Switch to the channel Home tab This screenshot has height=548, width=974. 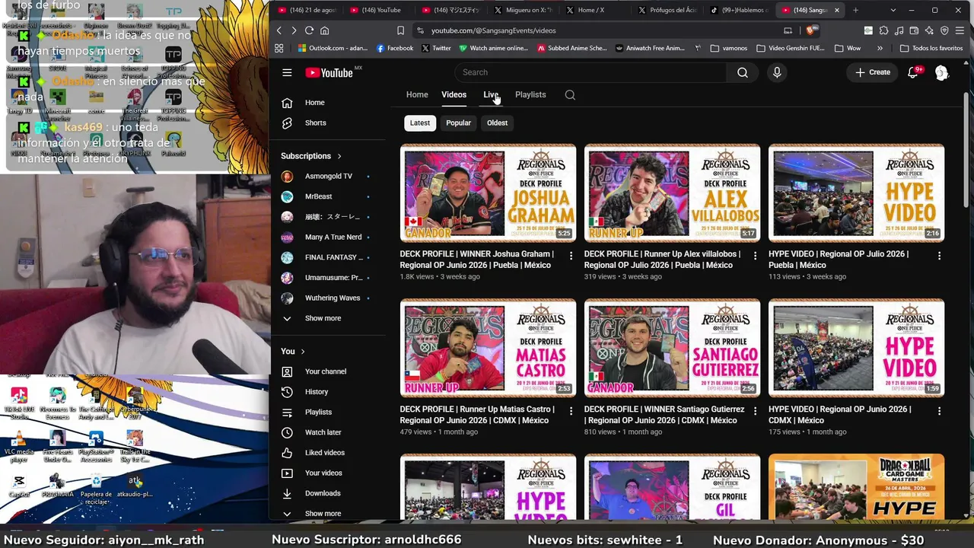click(x=417, y=95)
